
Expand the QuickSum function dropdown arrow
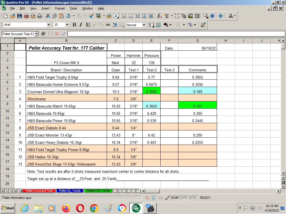coord(172,16)
